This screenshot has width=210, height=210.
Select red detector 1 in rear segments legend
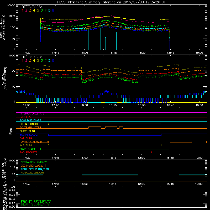click(x=23, y=61)
